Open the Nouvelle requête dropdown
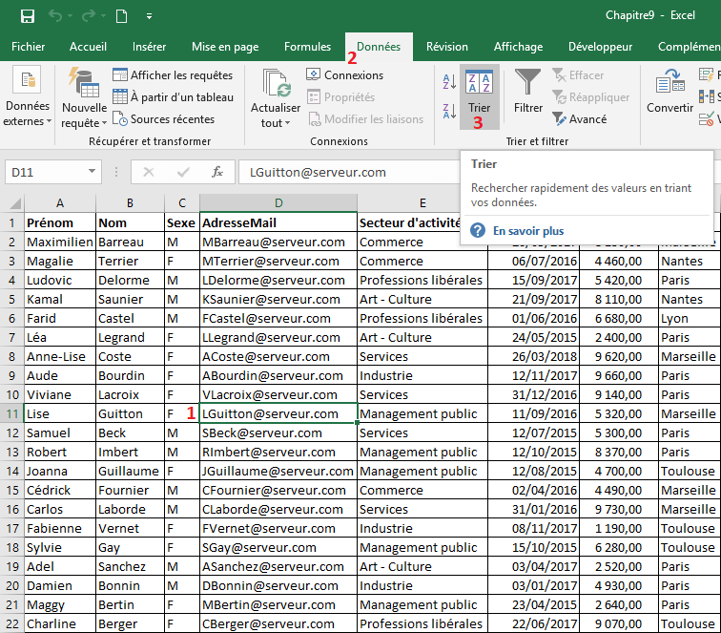721x633 pixels. [84, 123]
